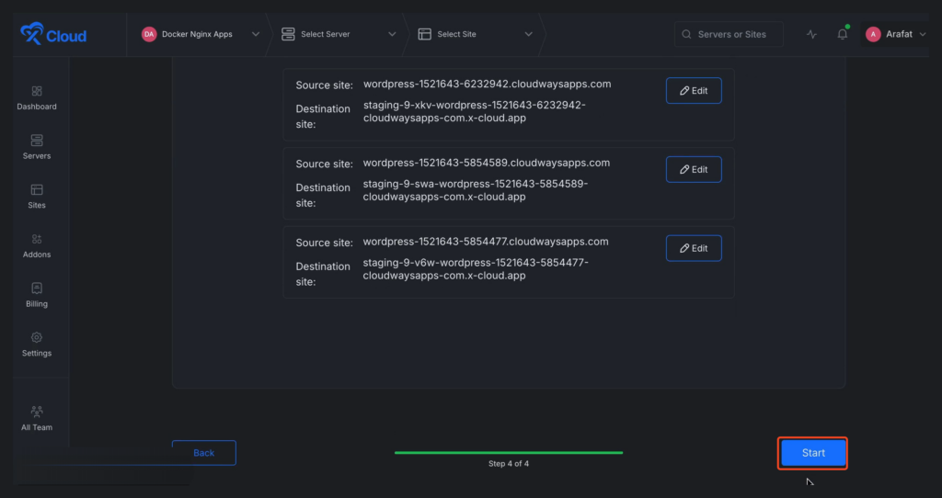
Task: Click the activity pulse icon
Action: pos(811,35)
